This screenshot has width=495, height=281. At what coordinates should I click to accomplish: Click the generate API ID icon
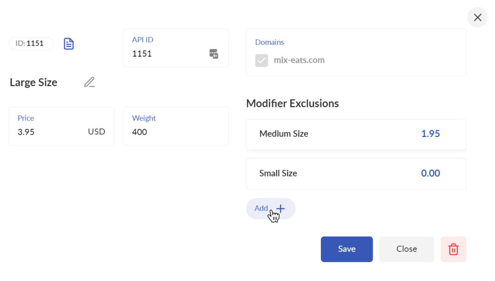coord(214,54)
